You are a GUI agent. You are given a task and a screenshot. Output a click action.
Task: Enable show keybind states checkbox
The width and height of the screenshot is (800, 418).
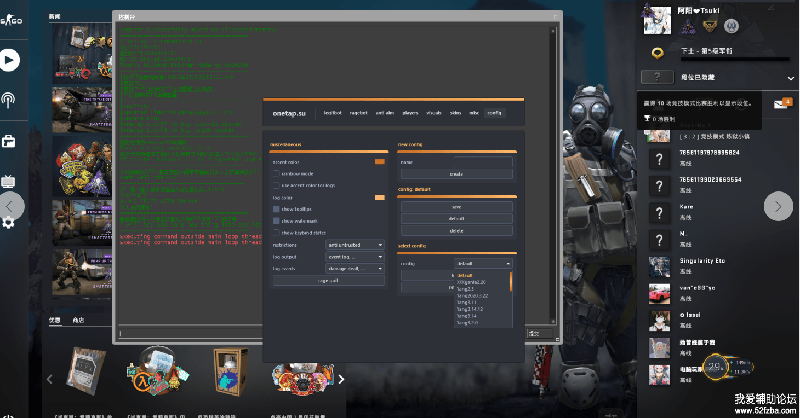coord(276,233)
